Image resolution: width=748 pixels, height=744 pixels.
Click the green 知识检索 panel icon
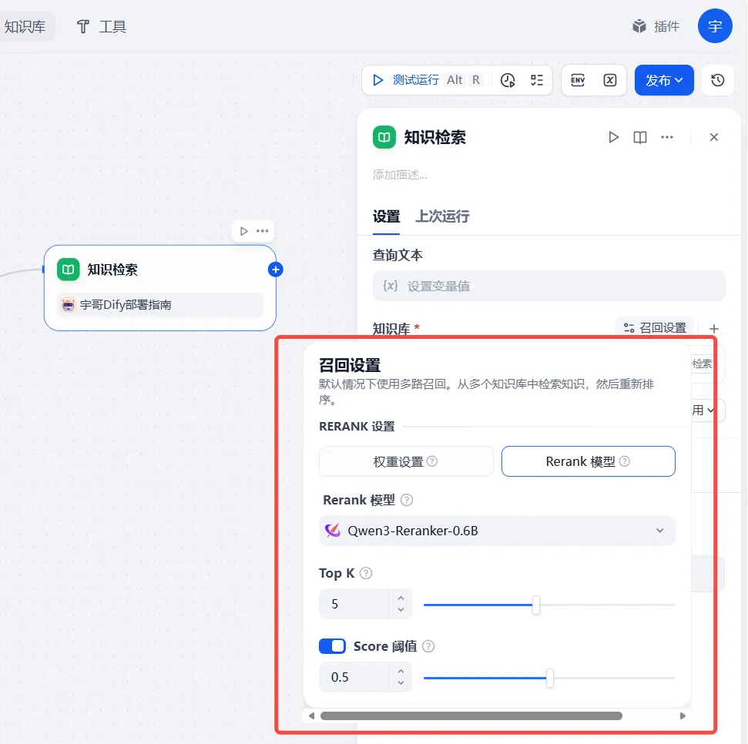pyautogui.click(x=384, y=137)
